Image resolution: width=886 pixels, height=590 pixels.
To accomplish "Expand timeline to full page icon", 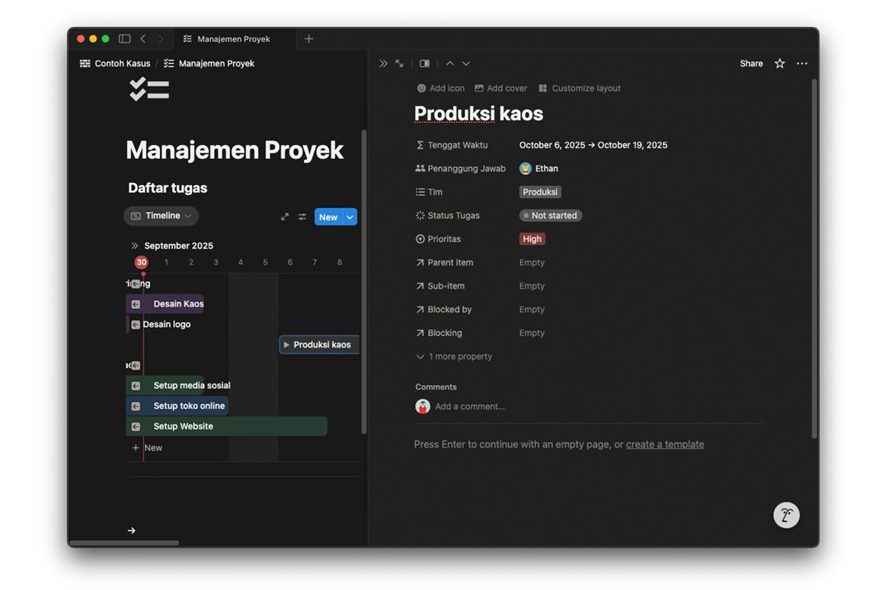I will pos(285,217).
